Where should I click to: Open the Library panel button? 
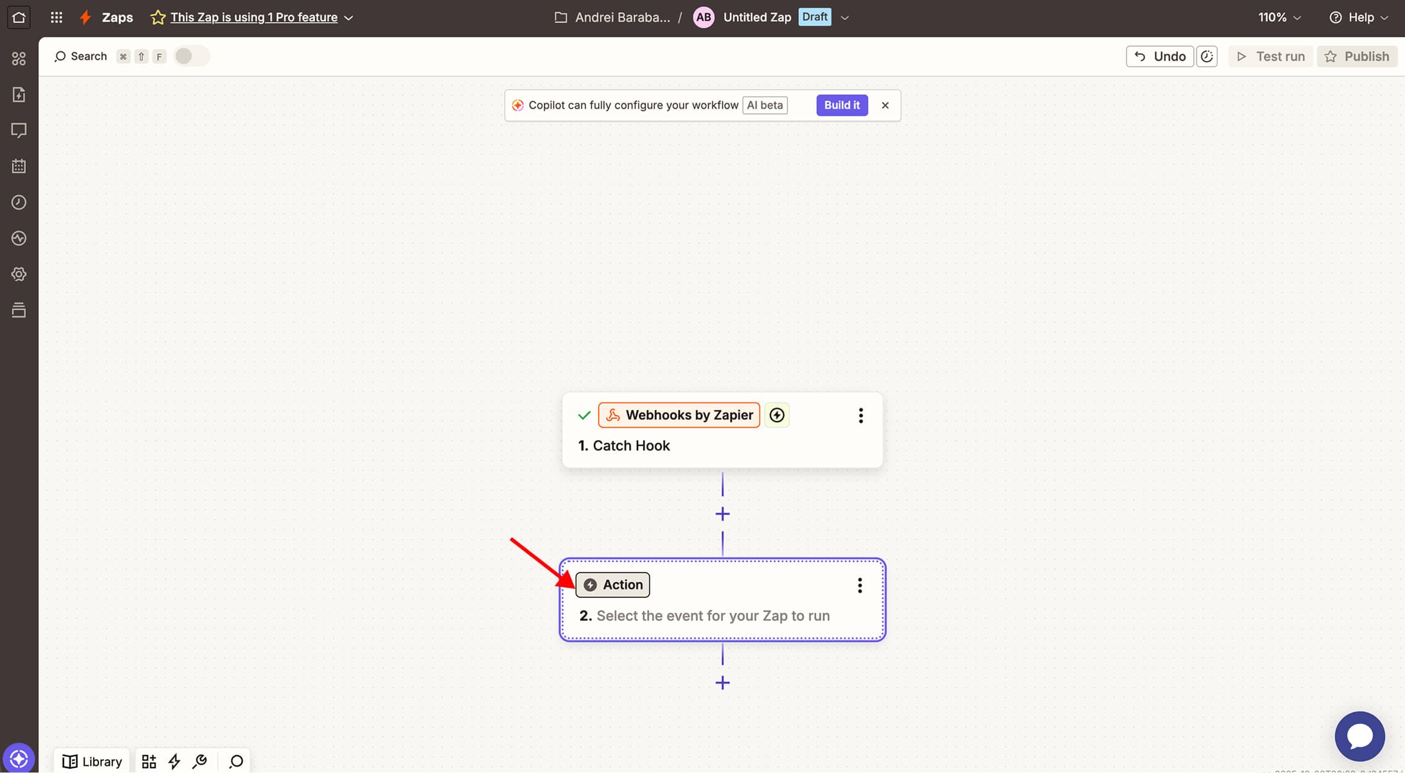coord(92,762)
